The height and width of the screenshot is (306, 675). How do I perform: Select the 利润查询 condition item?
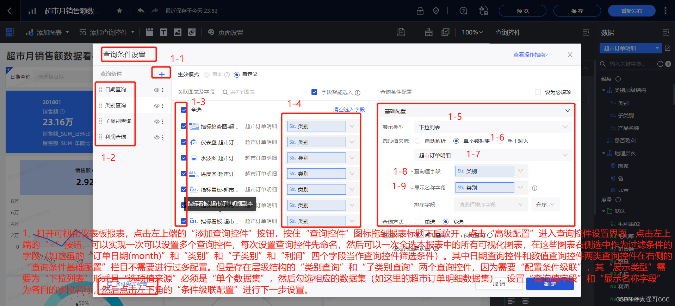[x=116, y=137]
